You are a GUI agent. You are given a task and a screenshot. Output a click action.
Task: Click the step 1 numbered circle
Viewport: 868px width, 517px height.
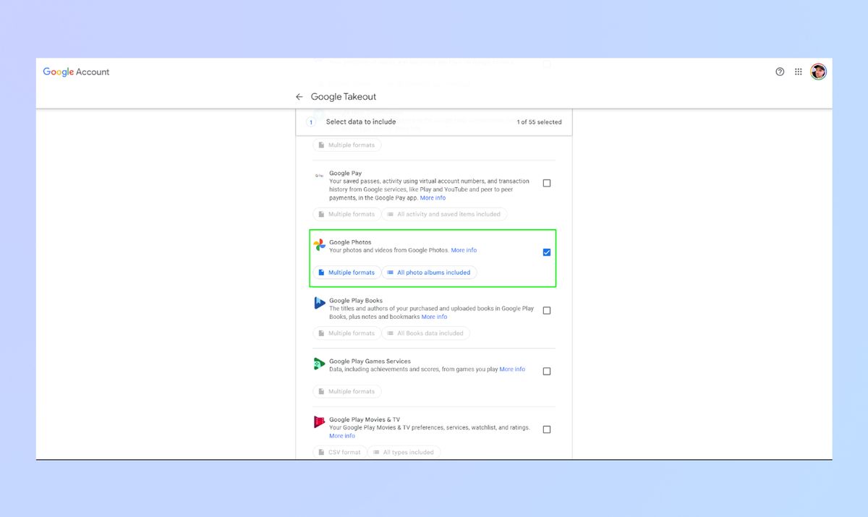(311, 121)
